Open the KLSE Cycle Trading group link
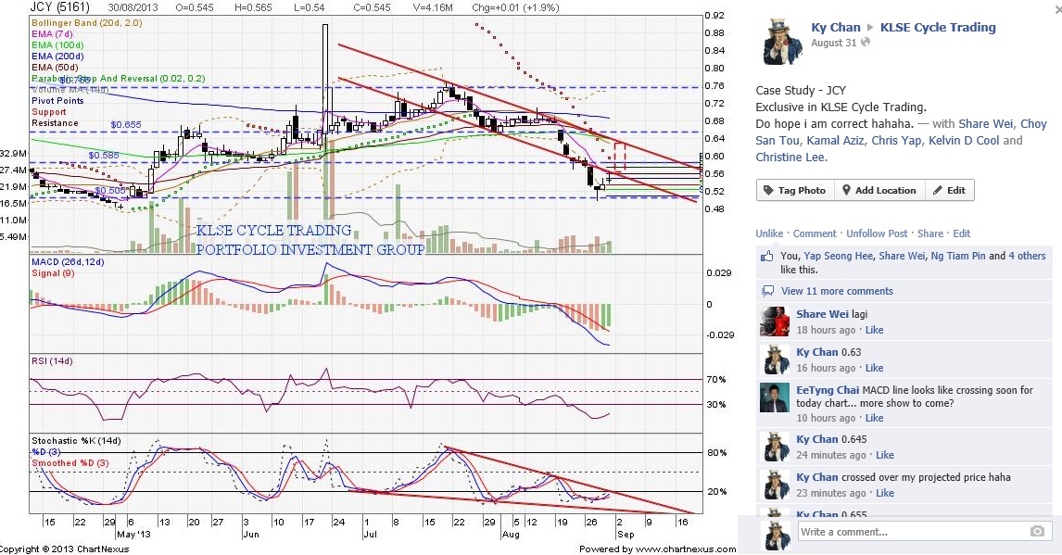Image resolution: width=1062 pixels, height=555 pixels. pyautogui.click(x=938, y=28)
